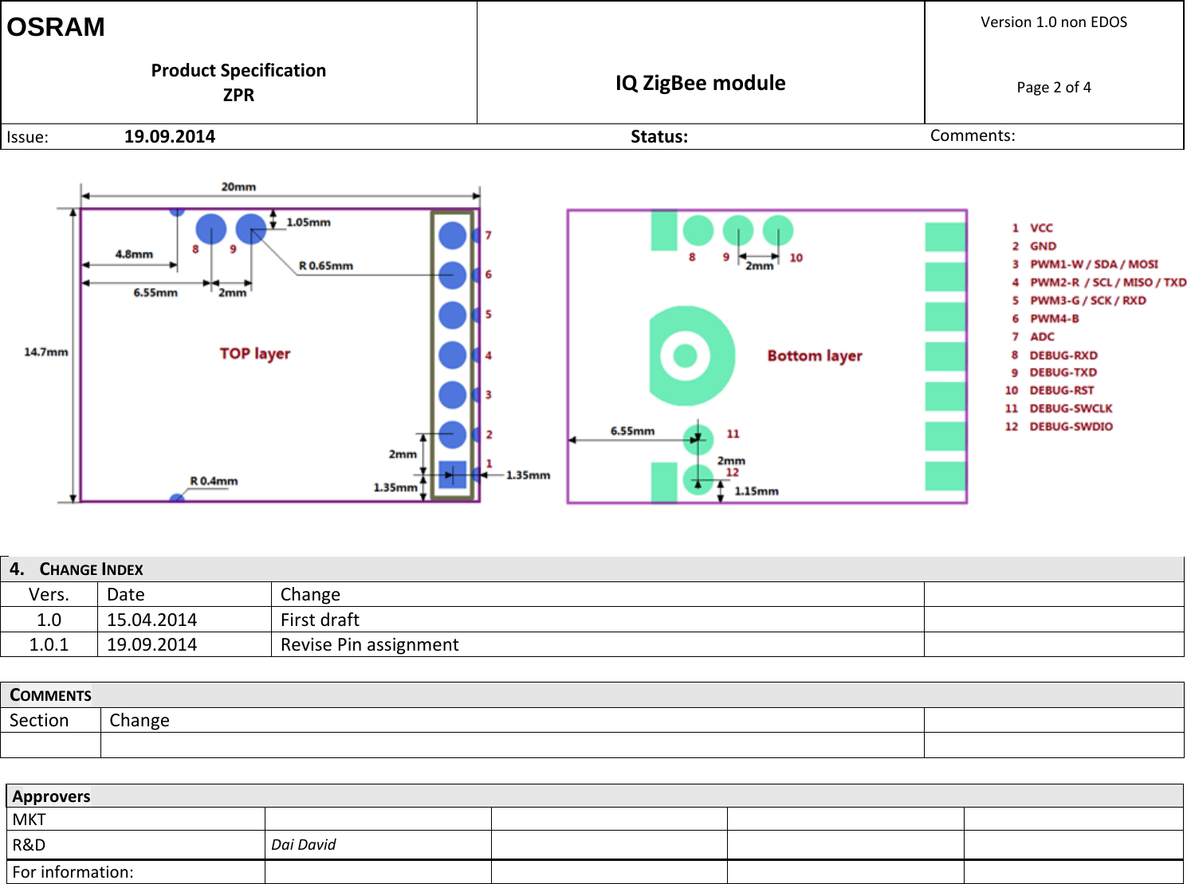Image resolution: width=1187 pixels, height=884 pixels.
Task: Select the 'IQ ZigBee module' title
Action: (700, 83)
